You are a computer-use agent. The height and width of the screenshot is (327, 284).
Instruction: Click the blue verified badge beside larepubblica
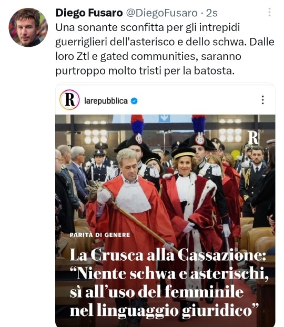(134, 101)
